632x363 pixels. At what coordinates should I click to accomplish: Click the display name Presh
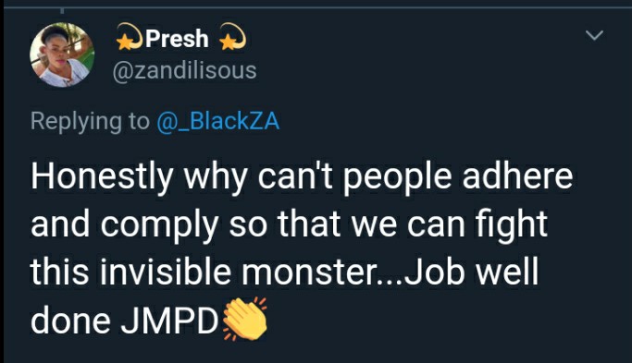177,39
